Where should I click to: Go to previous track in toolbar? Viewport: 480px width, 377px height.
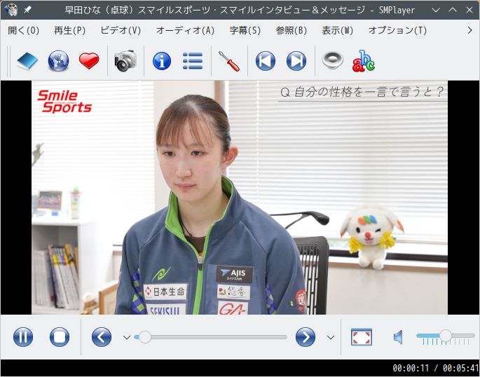[266, 61]
